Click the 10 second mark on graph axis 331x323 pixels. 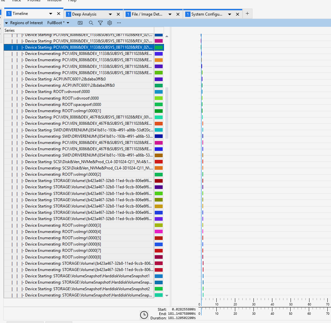click(217, 304)
